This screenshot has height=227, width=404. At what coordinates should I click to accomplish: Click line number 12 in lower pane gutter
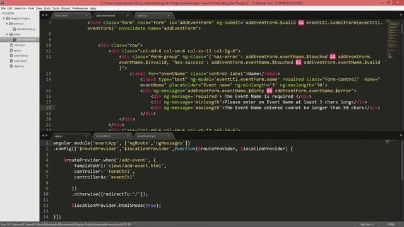pos(45,206)
